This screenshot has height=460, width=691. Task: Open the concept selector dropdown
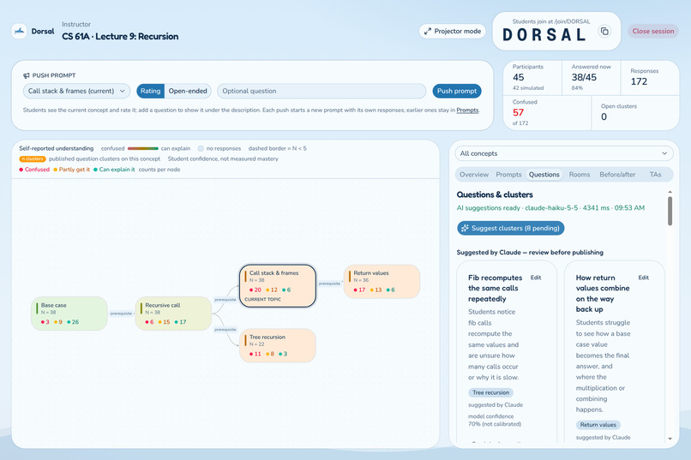click(x=76, y=91)
